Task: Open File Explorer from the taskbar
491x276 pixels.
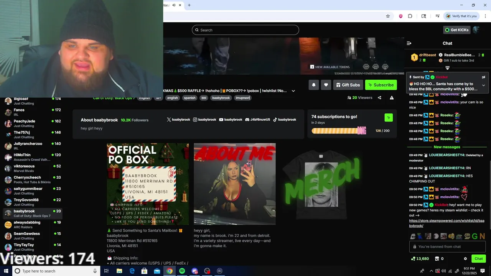Action: pos(119,271)
